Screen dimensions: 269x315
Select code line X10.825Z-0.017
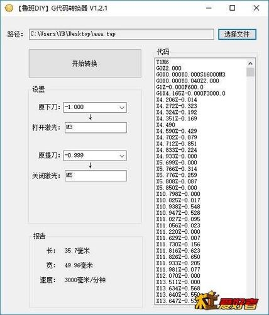pos(178,200)
